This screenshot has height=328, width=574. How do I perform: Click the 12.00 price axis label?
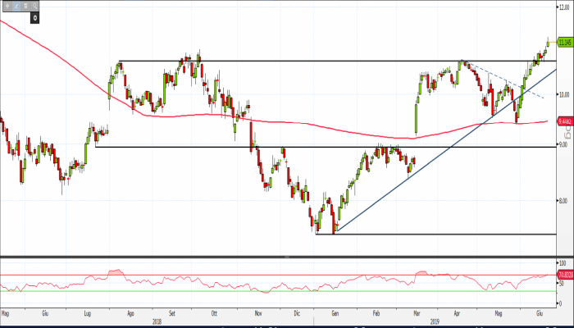(x=563, y=7)
